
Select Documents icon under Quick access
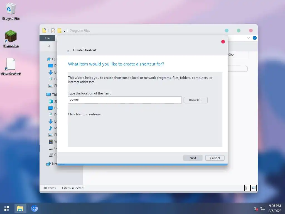(x=51, y=79)
